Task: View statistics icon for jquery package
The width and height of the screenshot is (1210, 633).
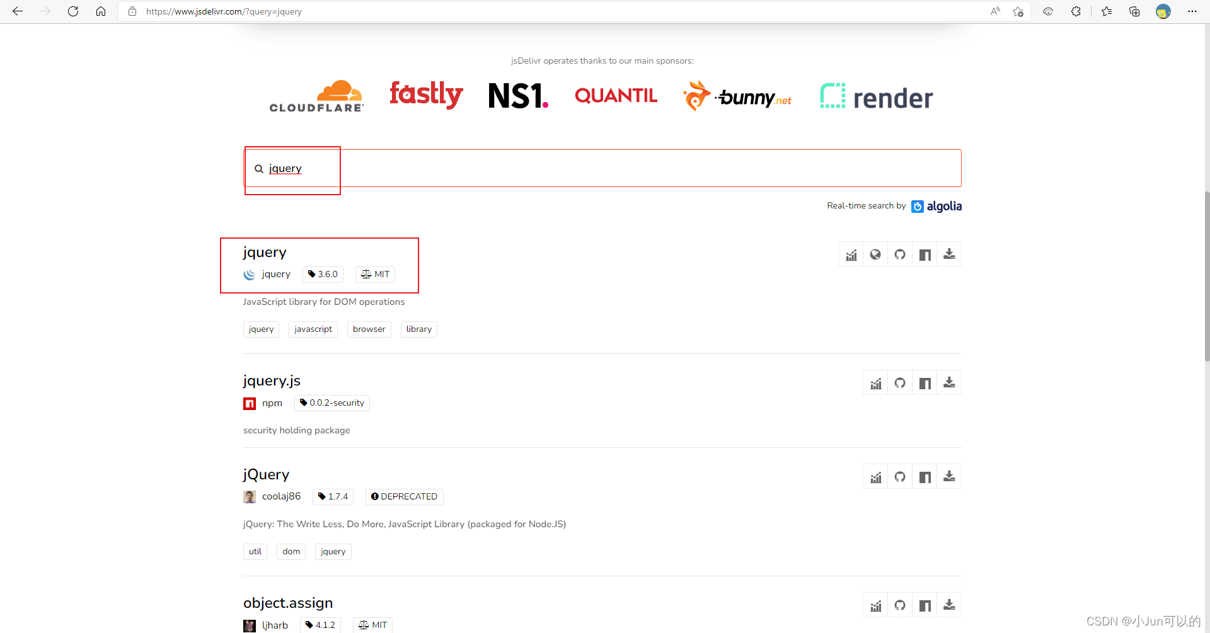Action: coord(851,254)
